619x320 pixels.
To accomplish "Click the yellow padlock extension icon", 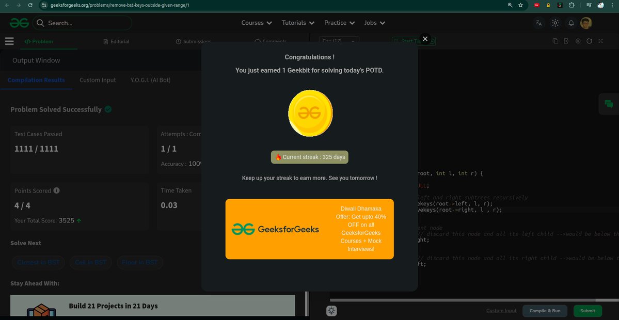I will coord(548,5).
